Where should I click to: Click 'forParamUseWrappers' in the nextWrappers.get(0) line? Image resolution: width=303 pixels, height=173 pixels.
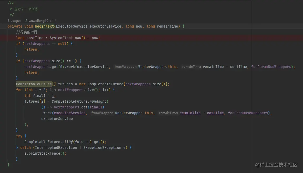pyautogui.click(x=271, y=67)
